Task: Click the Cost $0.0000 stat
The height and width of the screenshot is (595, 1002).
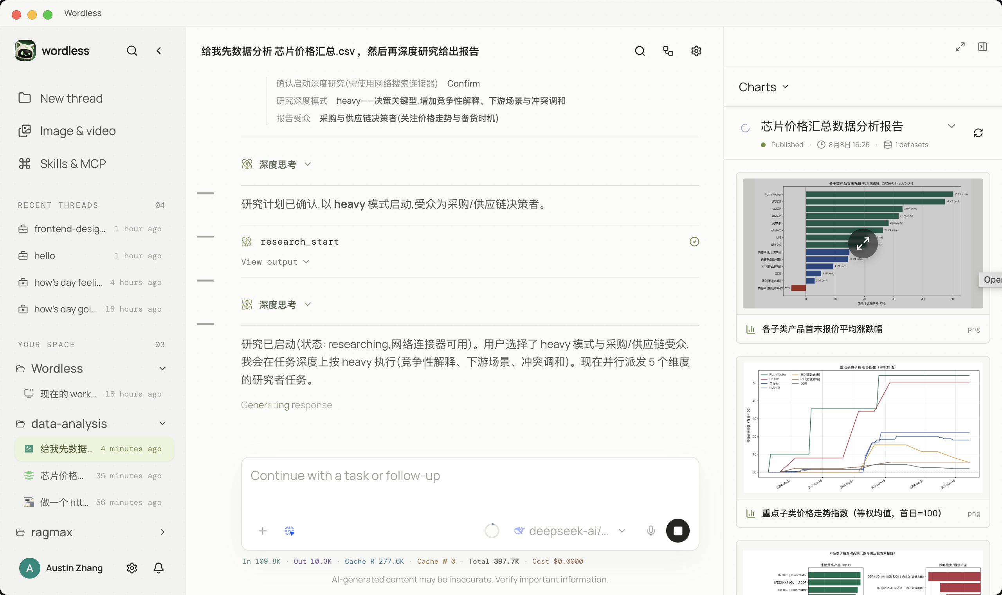Action: (x=557, y=561)
